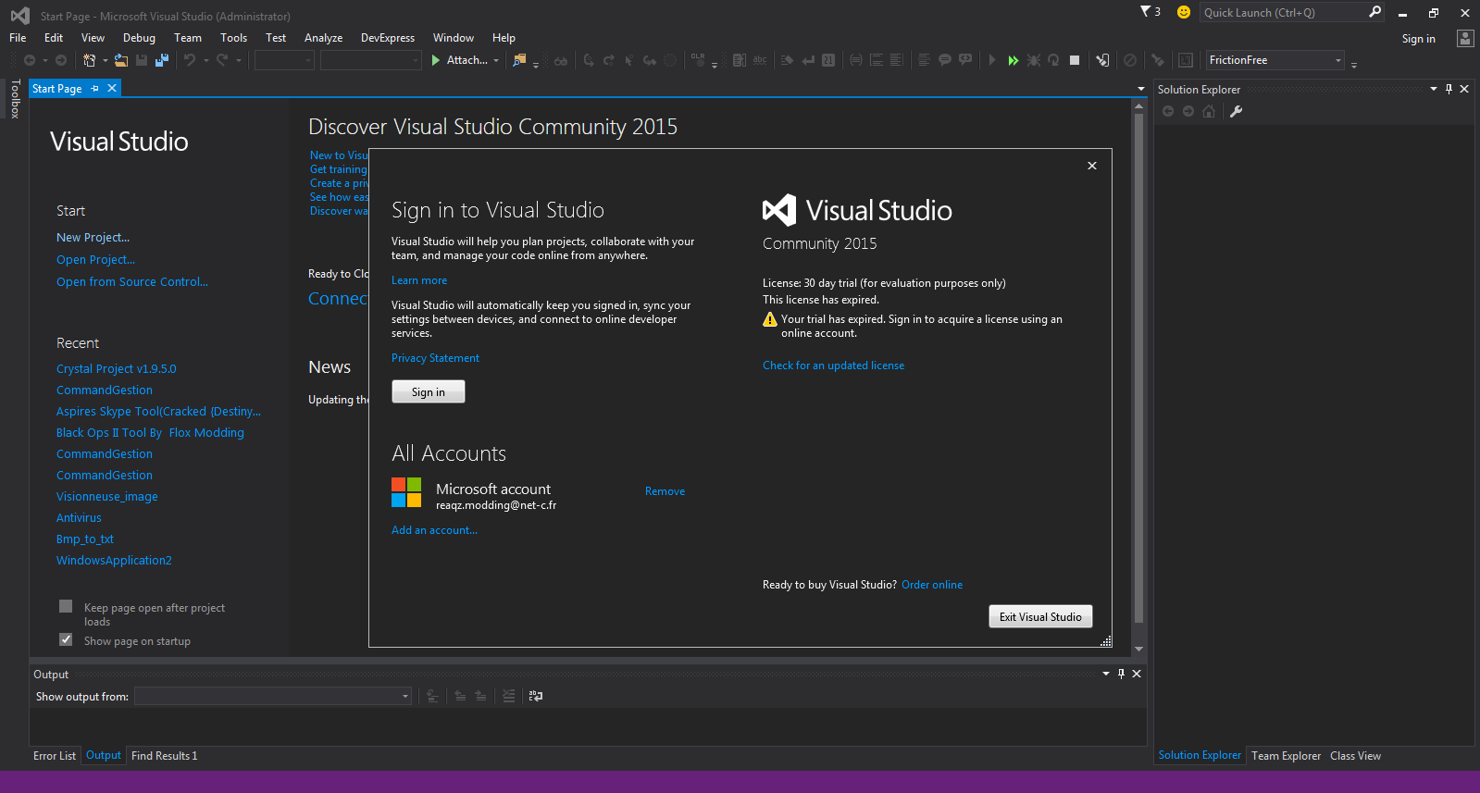1480x793 pixels.
Task: Open the Toolbox side tab
Action: 15,99
